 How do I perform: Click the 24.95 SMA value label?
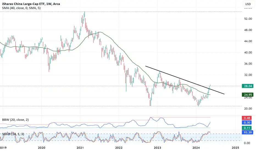tap(248, 94)
